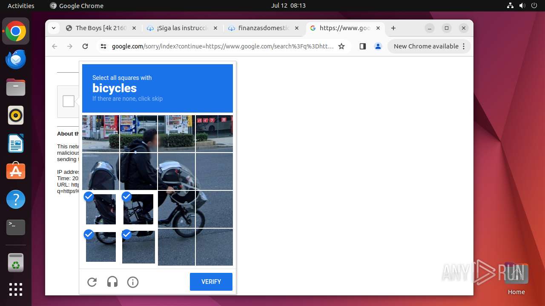Click New Chrome available update button
The width and height of the screenshot is (545, 306).
tap(429, 46)
